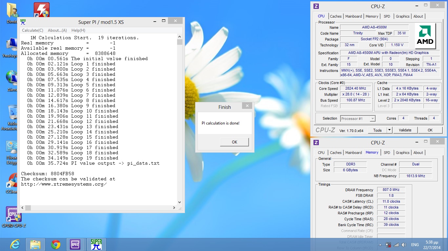Open the Processor #1 selection dropdown
This screenshot has height=251, width=448.
tap(358, 119)
